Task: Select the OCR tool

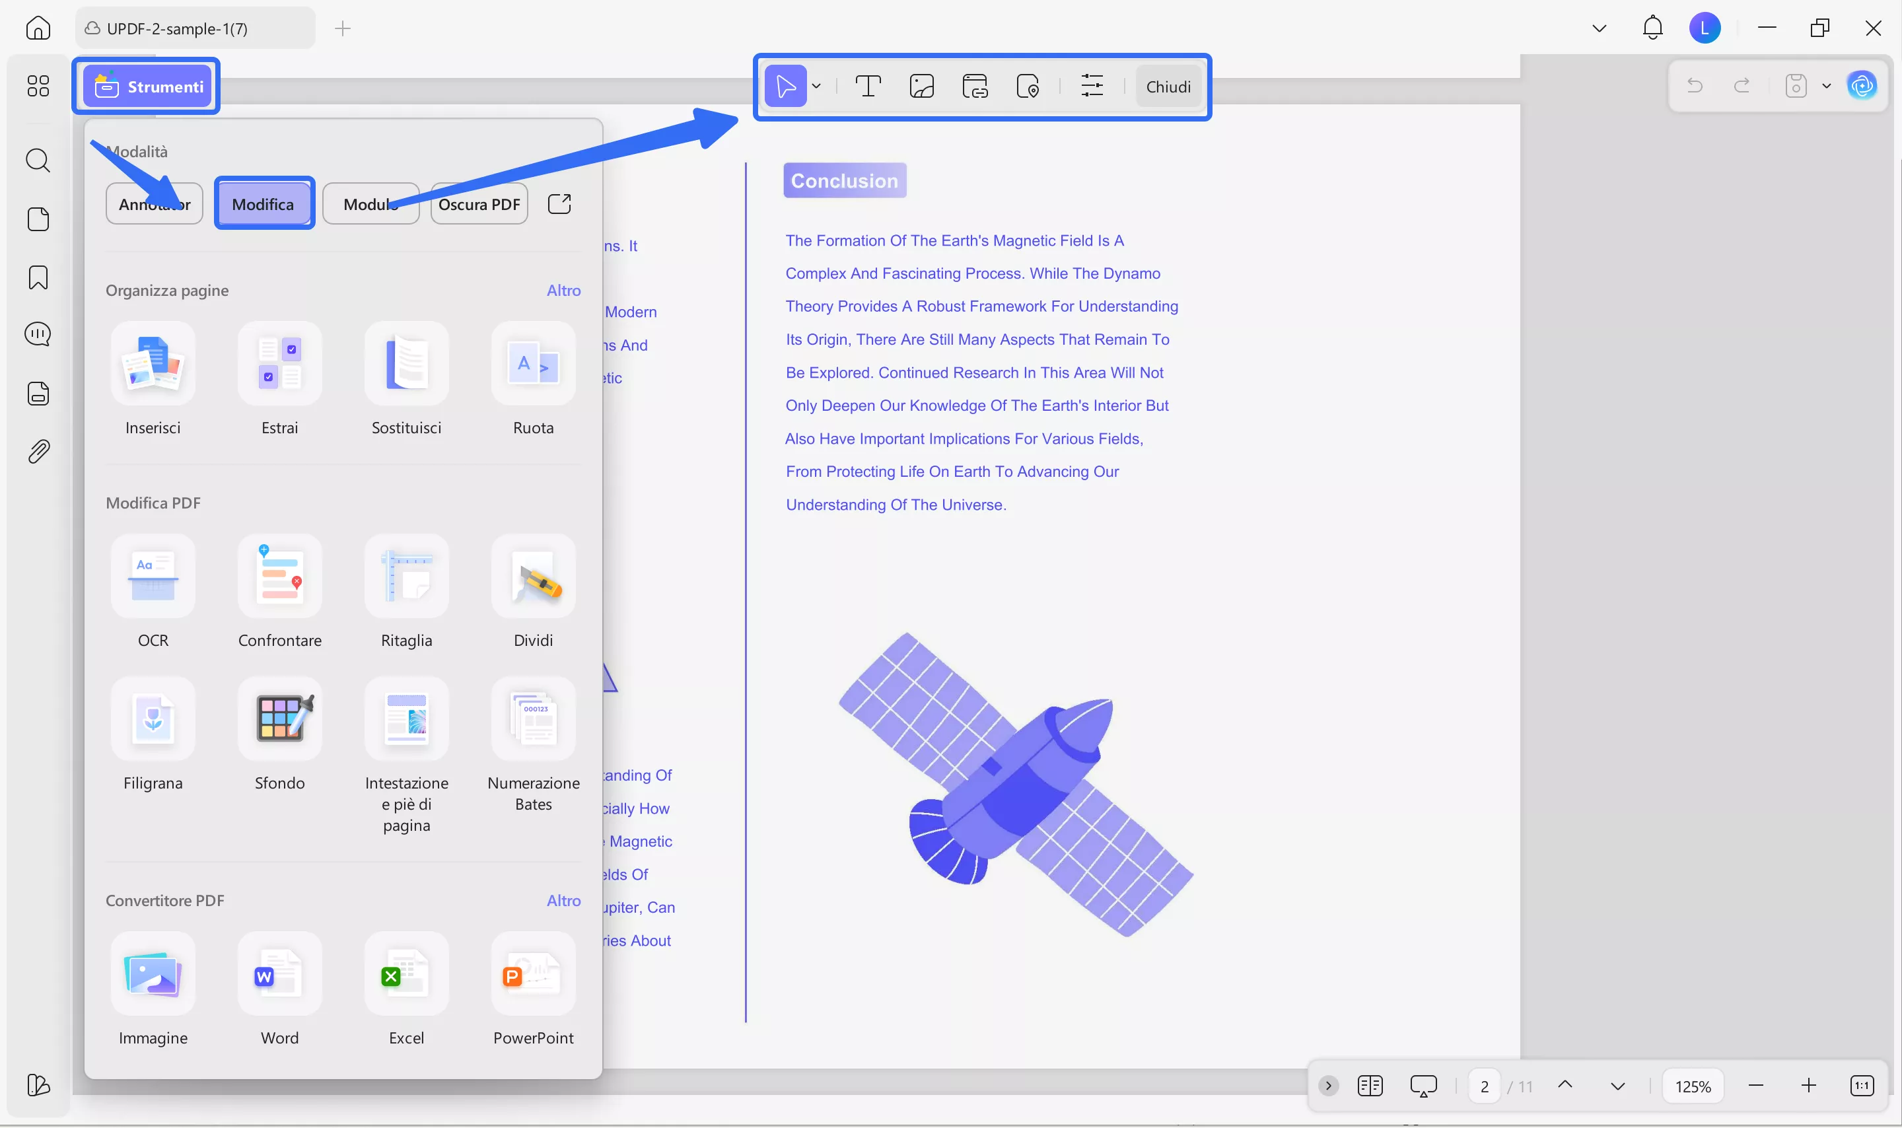Action: 153,593
